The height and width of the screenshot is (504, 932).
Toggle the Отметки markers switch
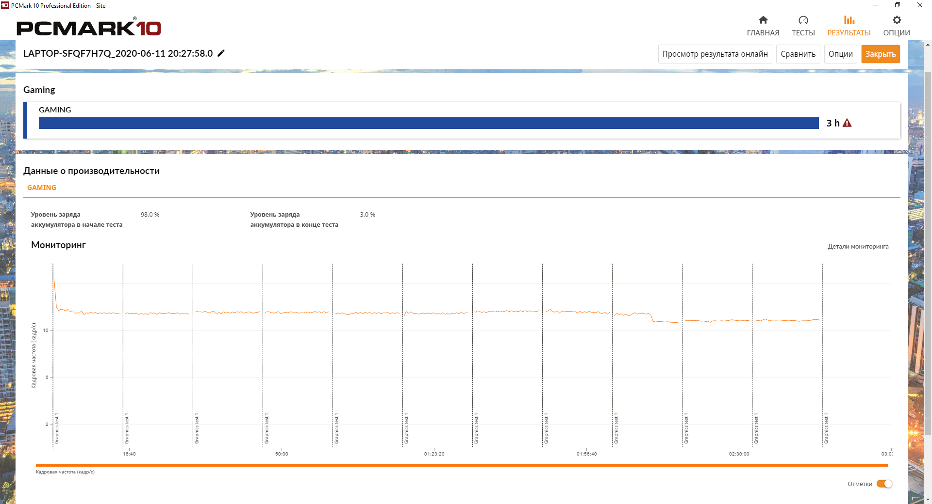[x=884, y=484]
